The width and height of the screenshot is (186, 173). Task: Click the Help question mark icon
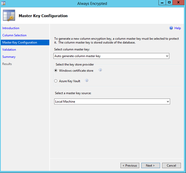click(x=171, y=28)
